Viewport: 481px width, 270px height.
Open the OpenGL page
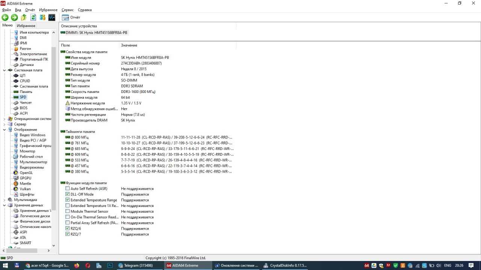point(26,172)
